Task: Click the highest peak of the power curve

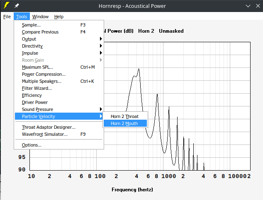Action: click(139, 69)
